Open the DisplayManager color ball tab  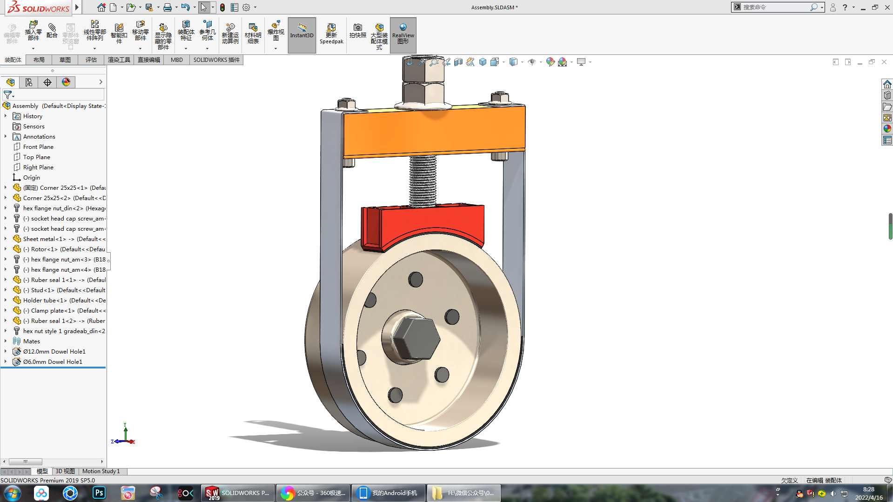point(66,82)
